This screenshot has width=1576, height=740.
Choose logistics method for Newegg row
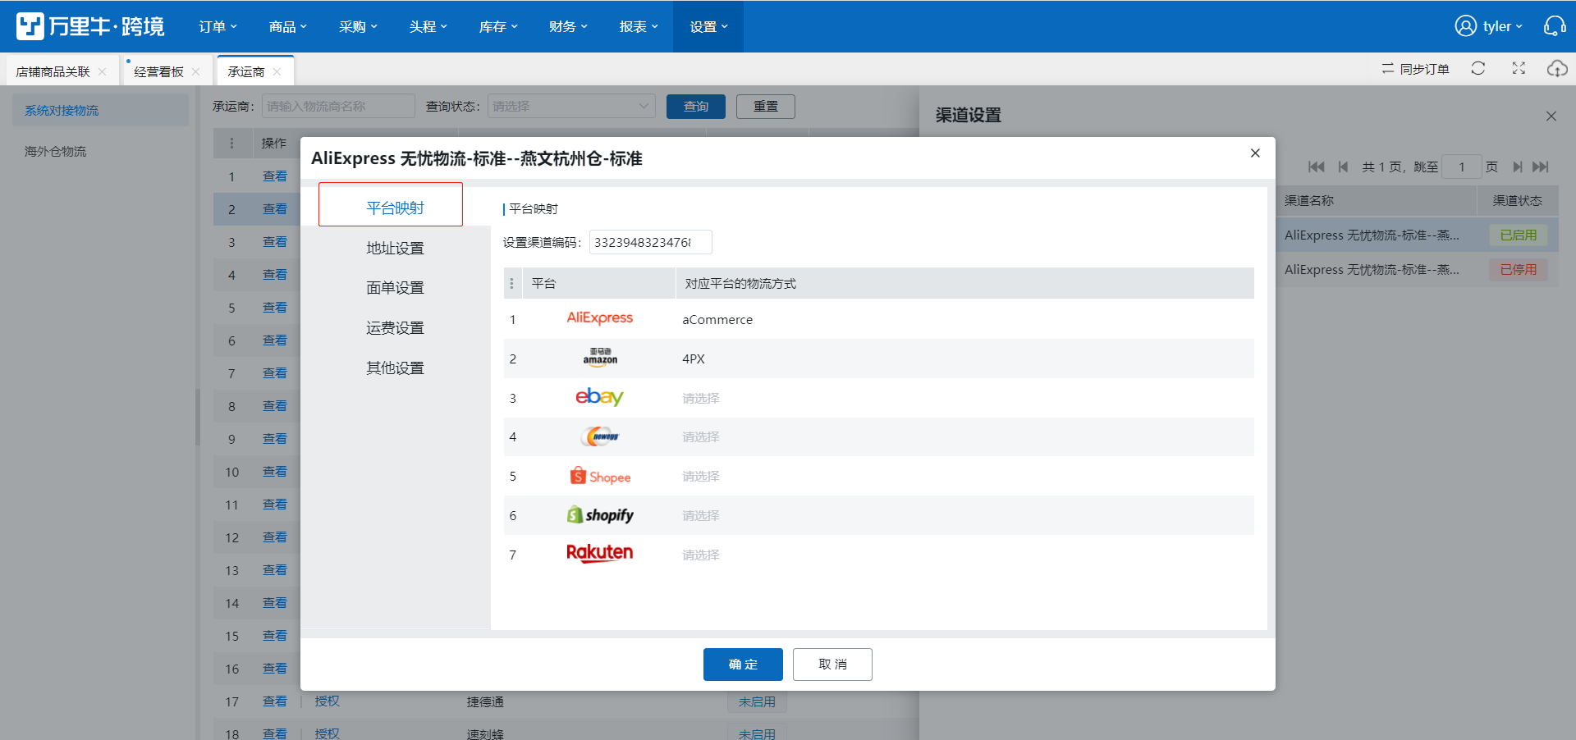(700, 436)
